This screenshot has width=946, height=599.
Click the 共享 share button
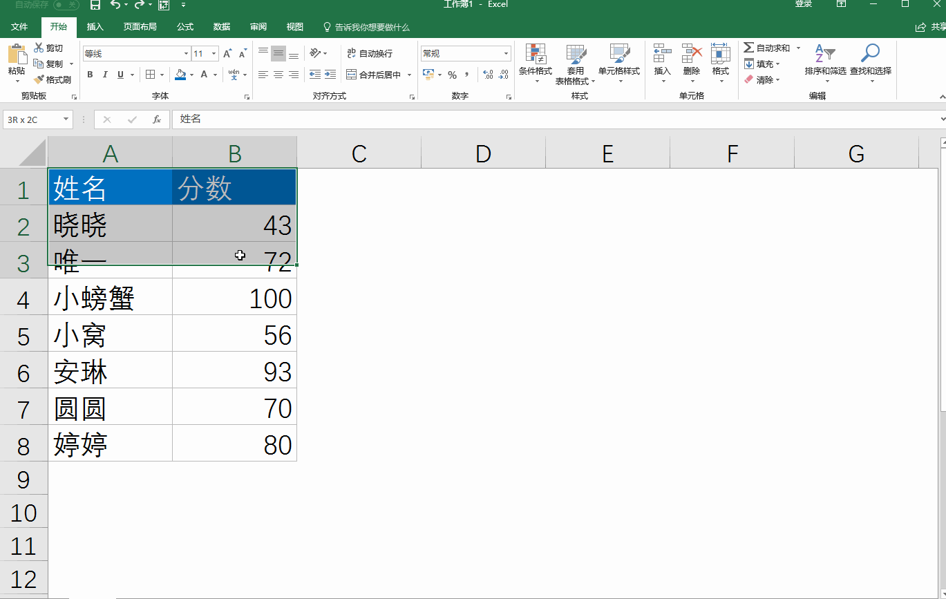click(930, 27)
